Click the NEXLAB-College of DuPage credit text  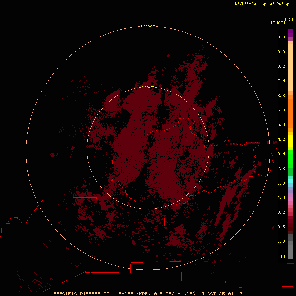point(262,4)
